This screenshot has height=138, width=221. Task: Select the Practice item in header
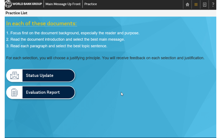[x=91, y=4]
